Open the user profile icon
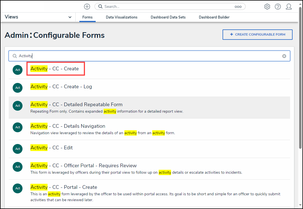 (289, 6)
